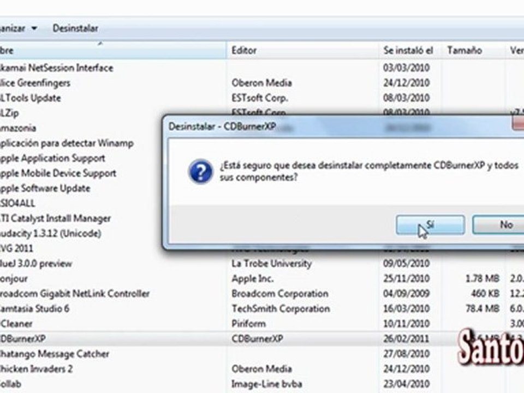Image resolution: width=524 pixels, height=393 pixels.
Task: Select ATI Catalyst Install Manager row
Action: click(56, 218)
